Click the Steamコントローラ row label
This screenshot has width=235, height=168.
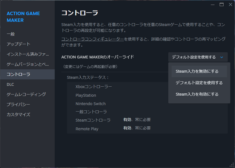pyautogui.click(x=93, y=120)
